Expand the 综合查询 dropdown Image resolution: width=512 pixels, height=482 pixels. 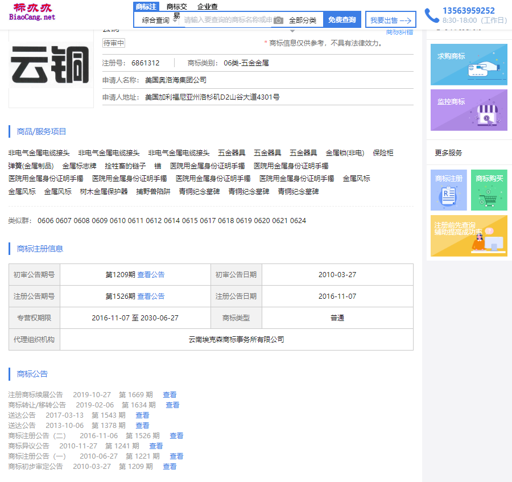point(159,20)
